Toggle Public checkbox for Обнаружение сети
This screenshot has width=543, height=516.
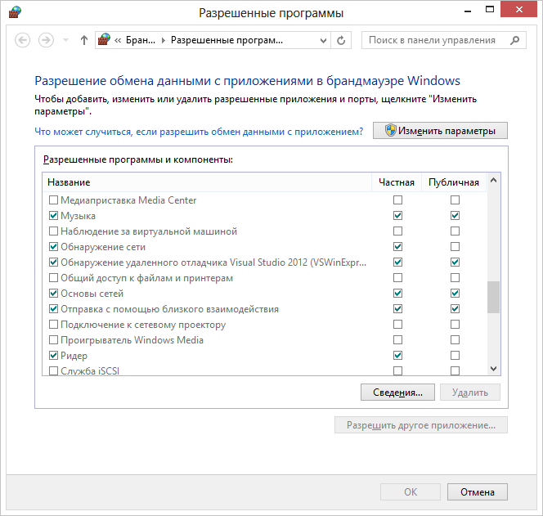[455, 247]
